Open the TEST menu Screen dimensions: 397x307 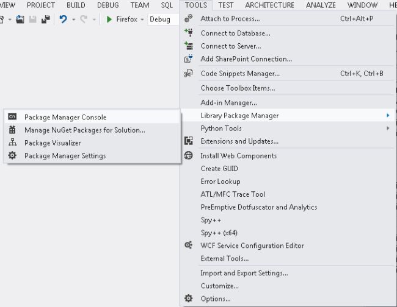pos(226,5)
